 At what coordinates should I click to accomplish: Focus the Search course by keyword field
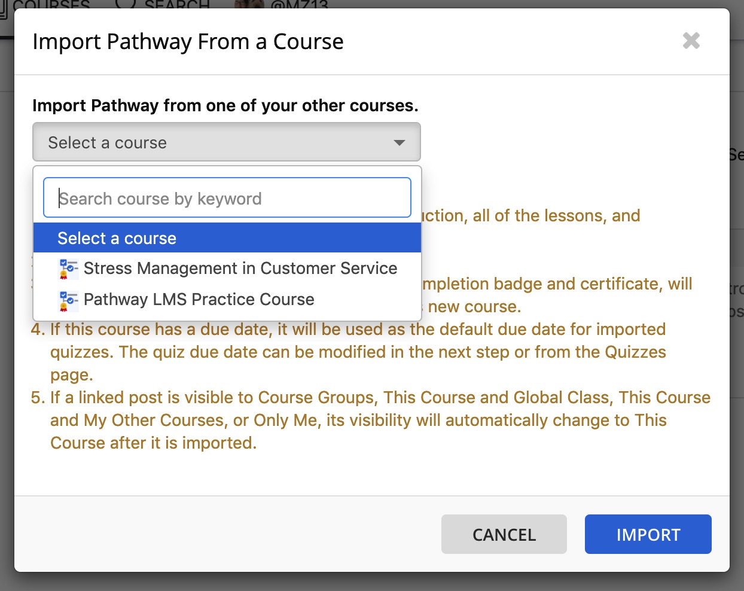[227, 197]
